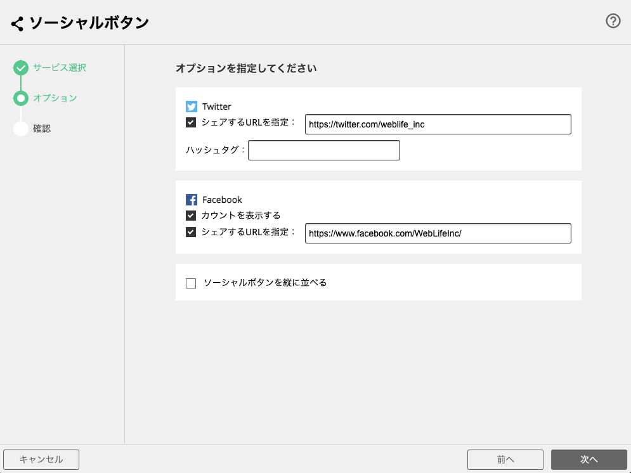Click the カウントを表示する label text
The height and width of the screenshot is (473, 631).
click(x=240, y=216)
